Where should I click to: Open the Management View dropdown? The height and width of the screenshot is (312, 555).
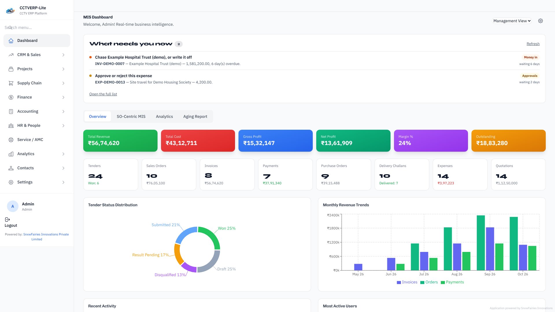(512, 21)
